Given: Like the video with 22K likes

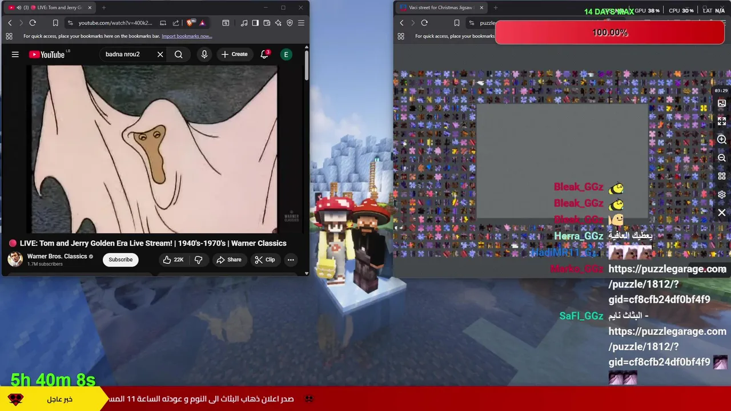Looking at the screenshot, I should click(x=173, y=260).
